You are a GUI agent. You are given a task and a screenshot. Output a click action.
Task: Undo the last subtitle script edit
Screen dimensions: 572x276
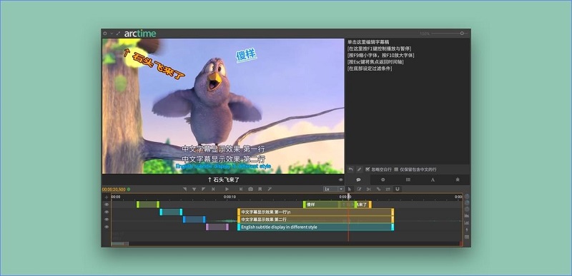[351, 170]
